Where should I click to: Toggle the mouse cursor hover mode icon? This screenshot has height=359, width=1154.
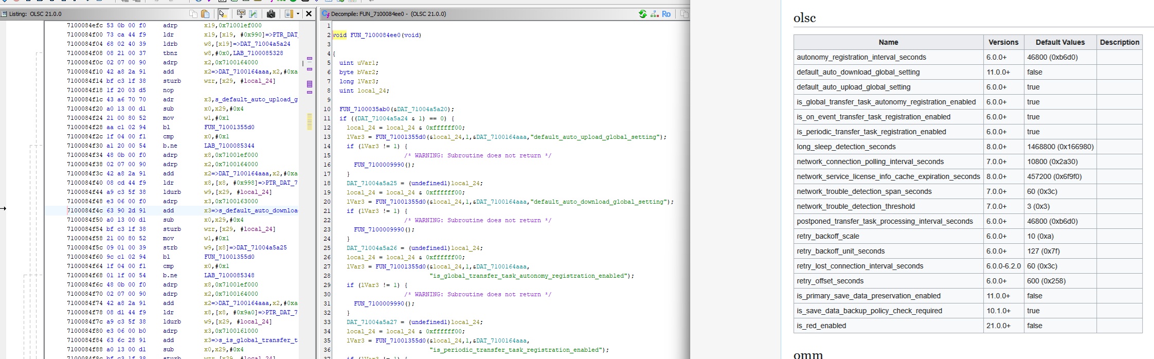click(x=223, y=14)
